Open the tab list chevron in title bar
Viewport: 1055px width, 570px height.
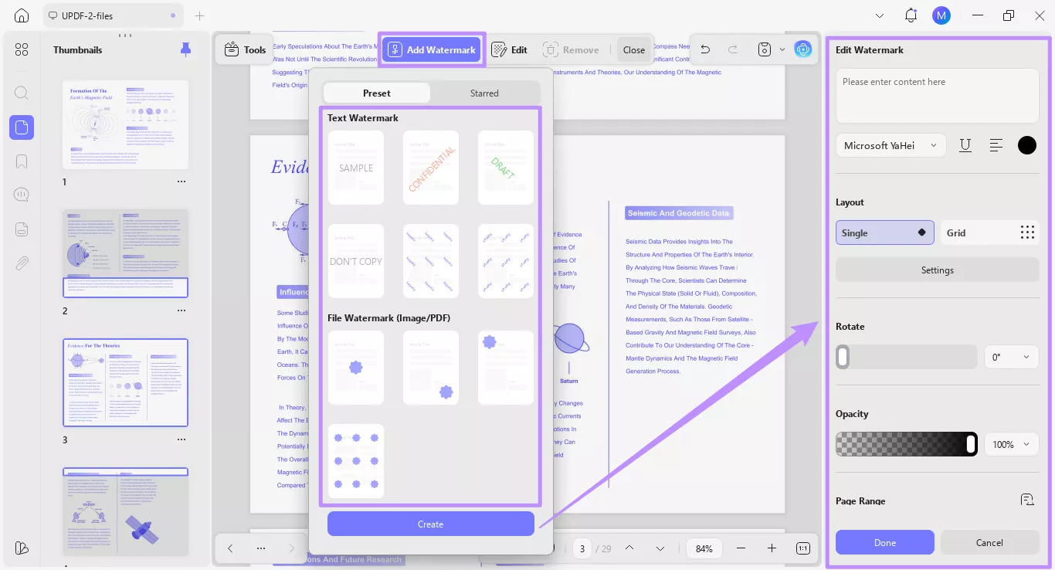(880, 15)
